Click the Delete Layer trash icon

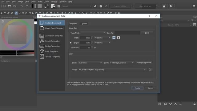tap(195, 104)
